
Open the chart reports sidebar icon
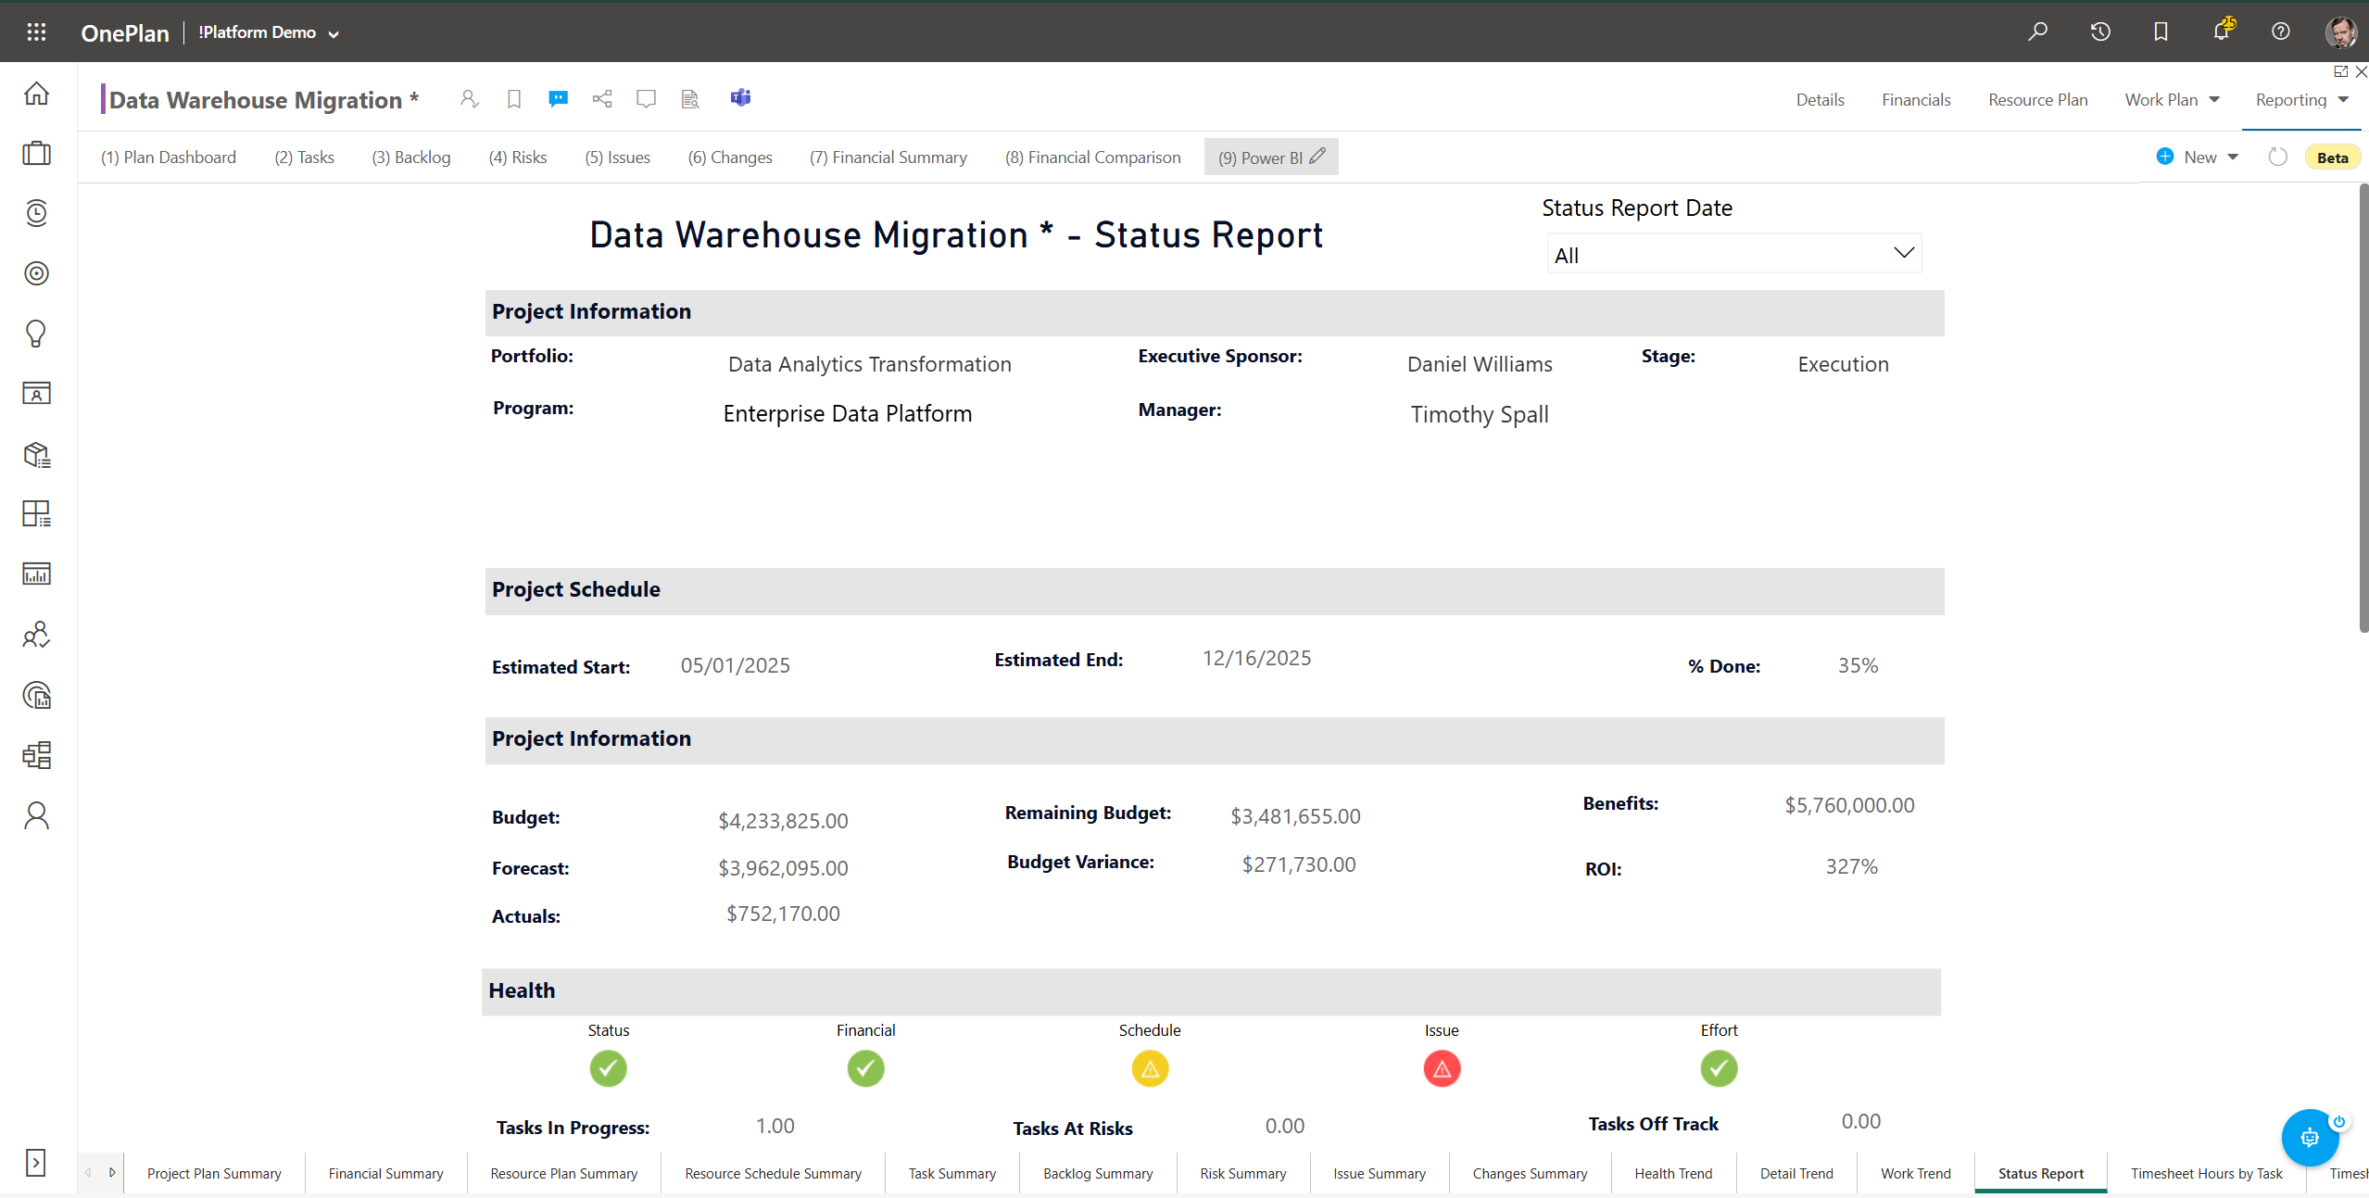tap(36, 574)
